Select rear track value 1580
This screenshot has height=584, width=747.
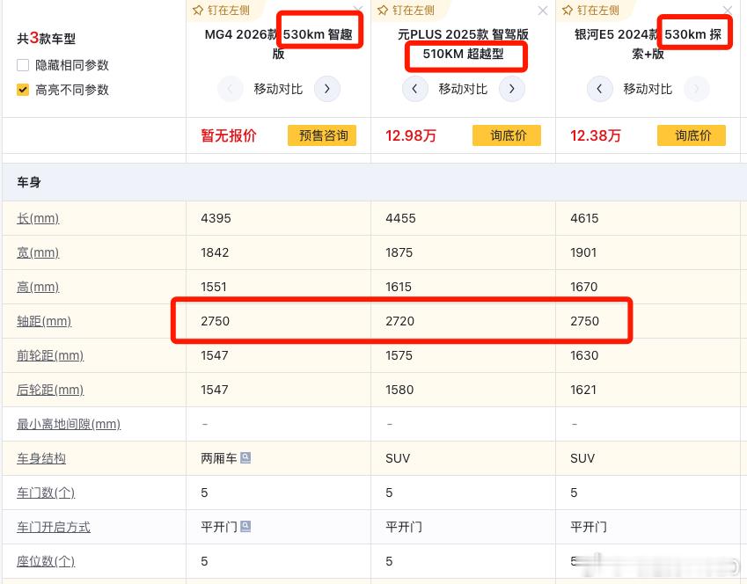tap(399, 391)
